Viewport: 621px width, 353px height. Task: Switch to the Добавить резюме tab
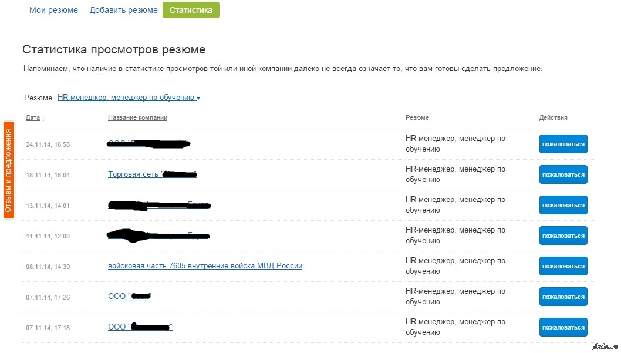click(x=123, y=10)
